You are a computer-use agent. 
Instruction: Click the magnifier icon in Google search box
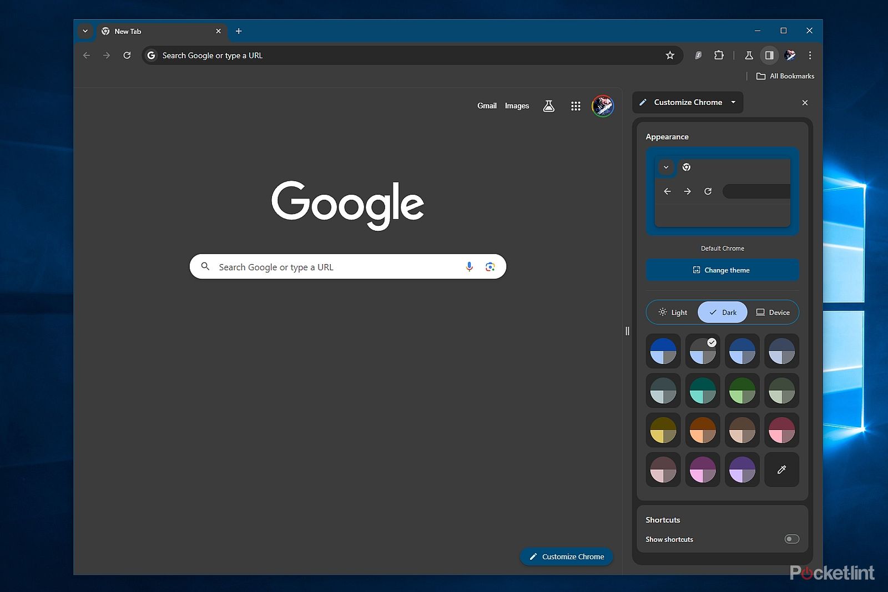click(205, 266)
